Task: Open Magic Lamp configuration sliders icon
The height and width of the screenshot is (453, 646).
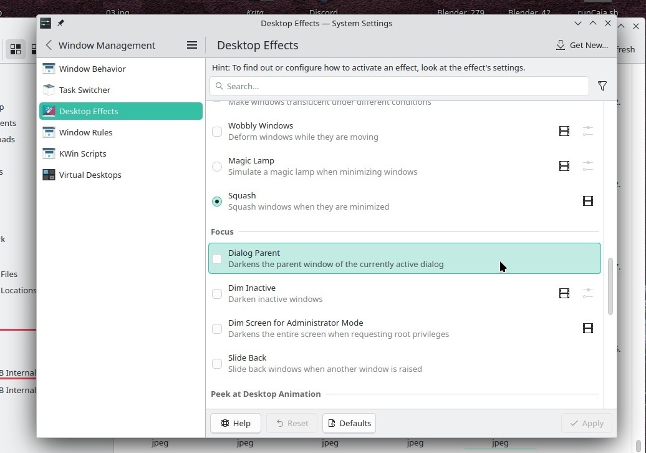Action: pyautogui.click(x=588, y=166)
